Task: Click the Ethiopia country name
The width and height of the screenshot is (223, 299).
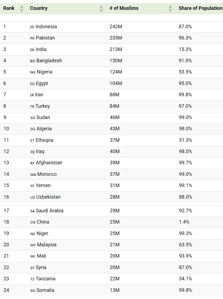Action: 45,140
